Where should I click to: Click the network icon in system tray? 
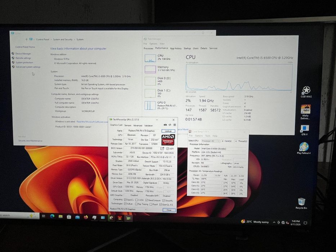pos(283,222)
